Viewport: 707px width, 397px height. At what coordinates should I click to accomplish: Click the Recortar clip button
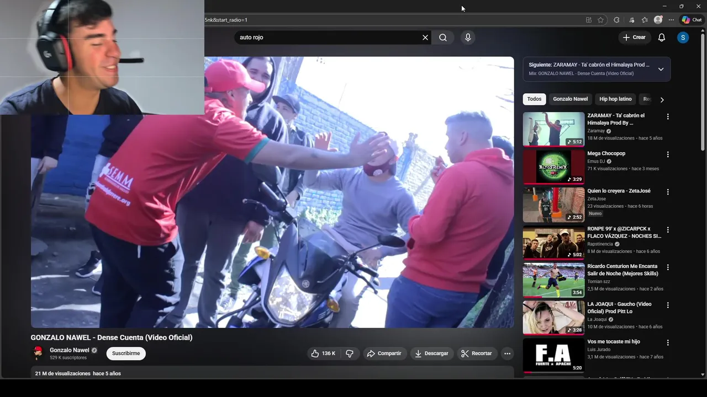pos(477,353)
